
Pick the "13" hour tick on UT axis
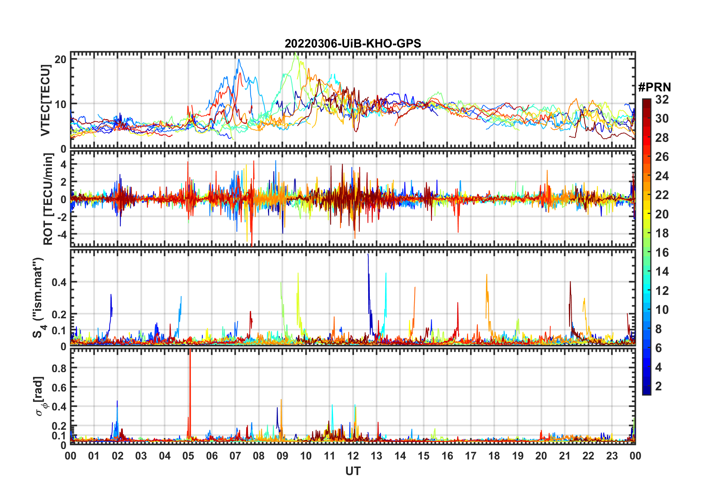click(376, 456)
